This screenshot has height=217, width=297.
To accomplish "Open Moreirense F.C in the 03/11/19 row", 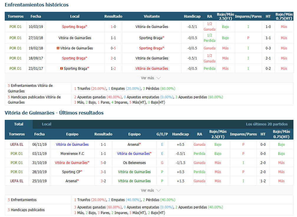I will (72, 154).
